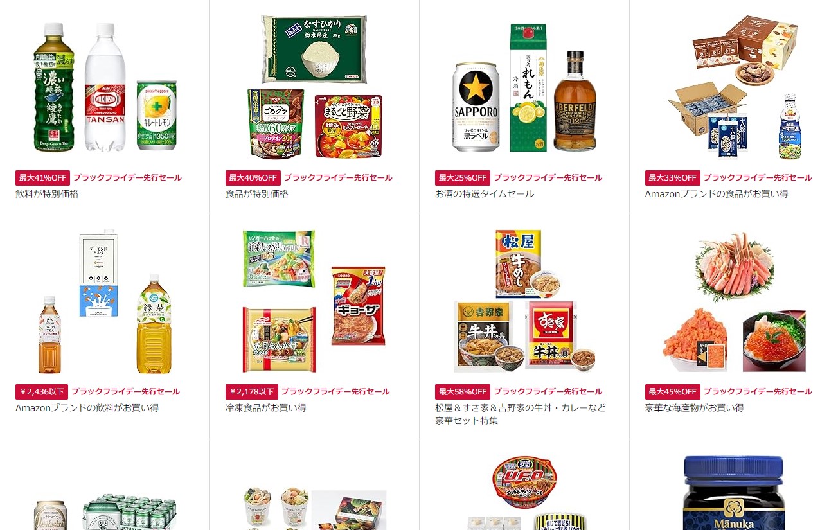Open the beverage deals product image
The width and height of the screenshot is (838, 530).
(x=105, y=87)
